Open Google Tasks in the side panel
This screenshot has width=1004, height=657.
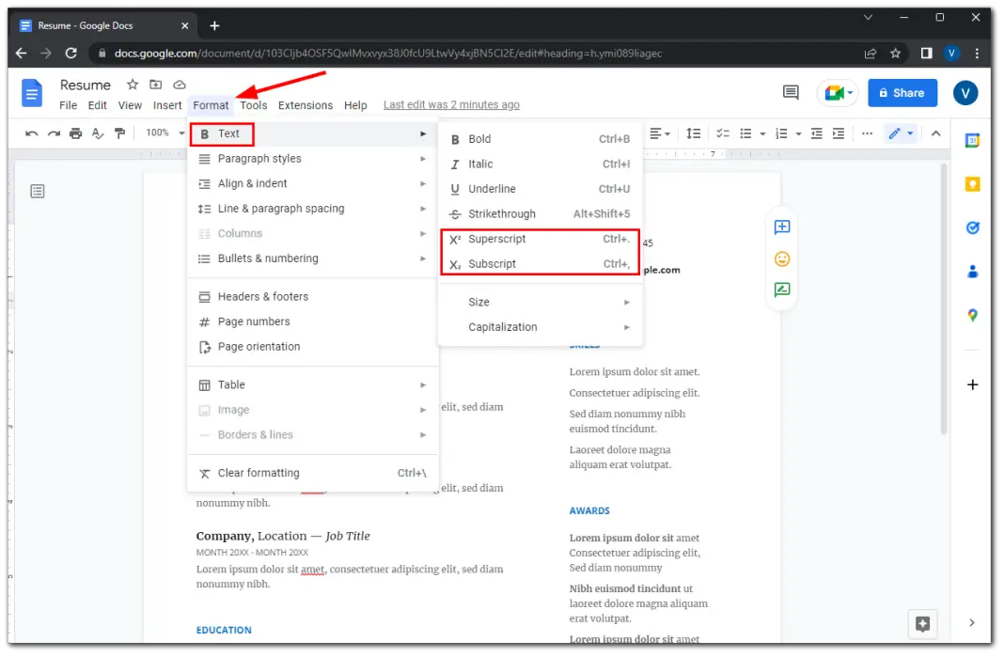coord(972,227)
